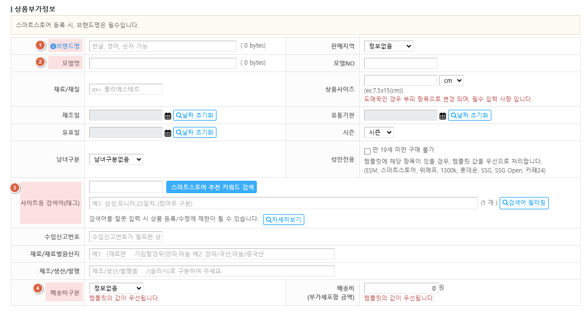This screenshot has height=320, width=587.
Task: Click the info icon beside 브랜드명
Action: (53, 47)
